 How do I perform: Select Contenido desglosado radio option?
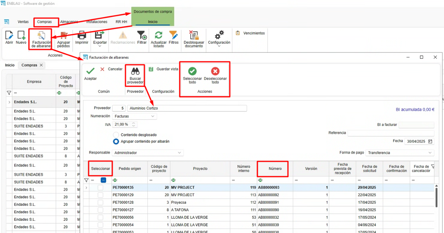tap(116, 135)
